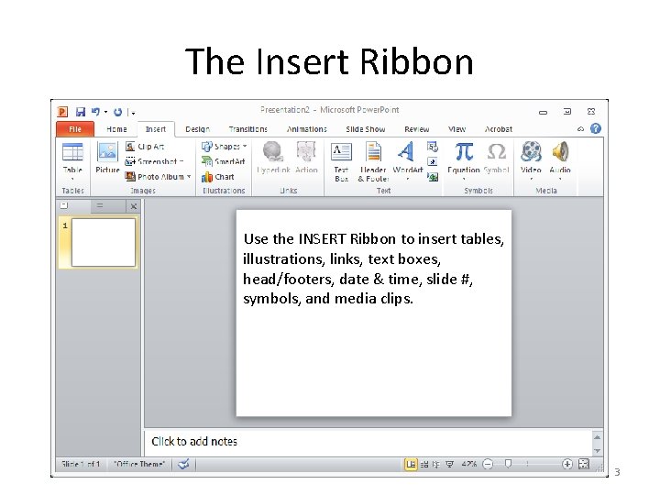This screenshot has width=660, height=495.
Task: Expand the Customize Quick Access Toolbar dropdown
Action: point(134,113)
